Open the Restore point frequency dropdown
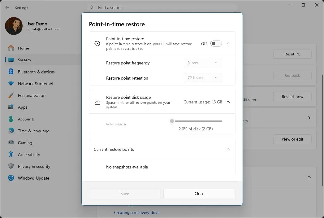The image size is (324, 218). (203, 63)
